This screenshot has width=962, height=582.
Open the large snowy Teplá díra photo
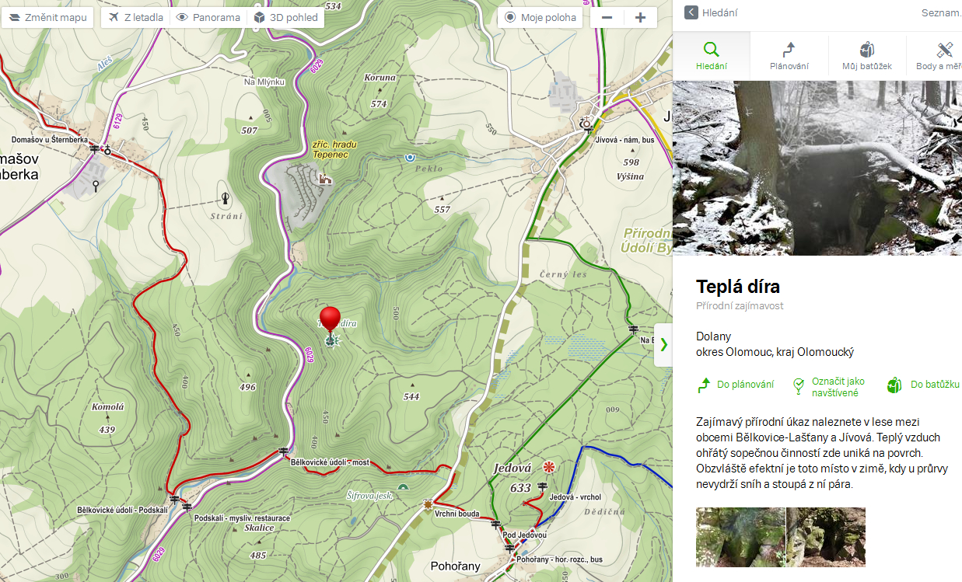817,167
